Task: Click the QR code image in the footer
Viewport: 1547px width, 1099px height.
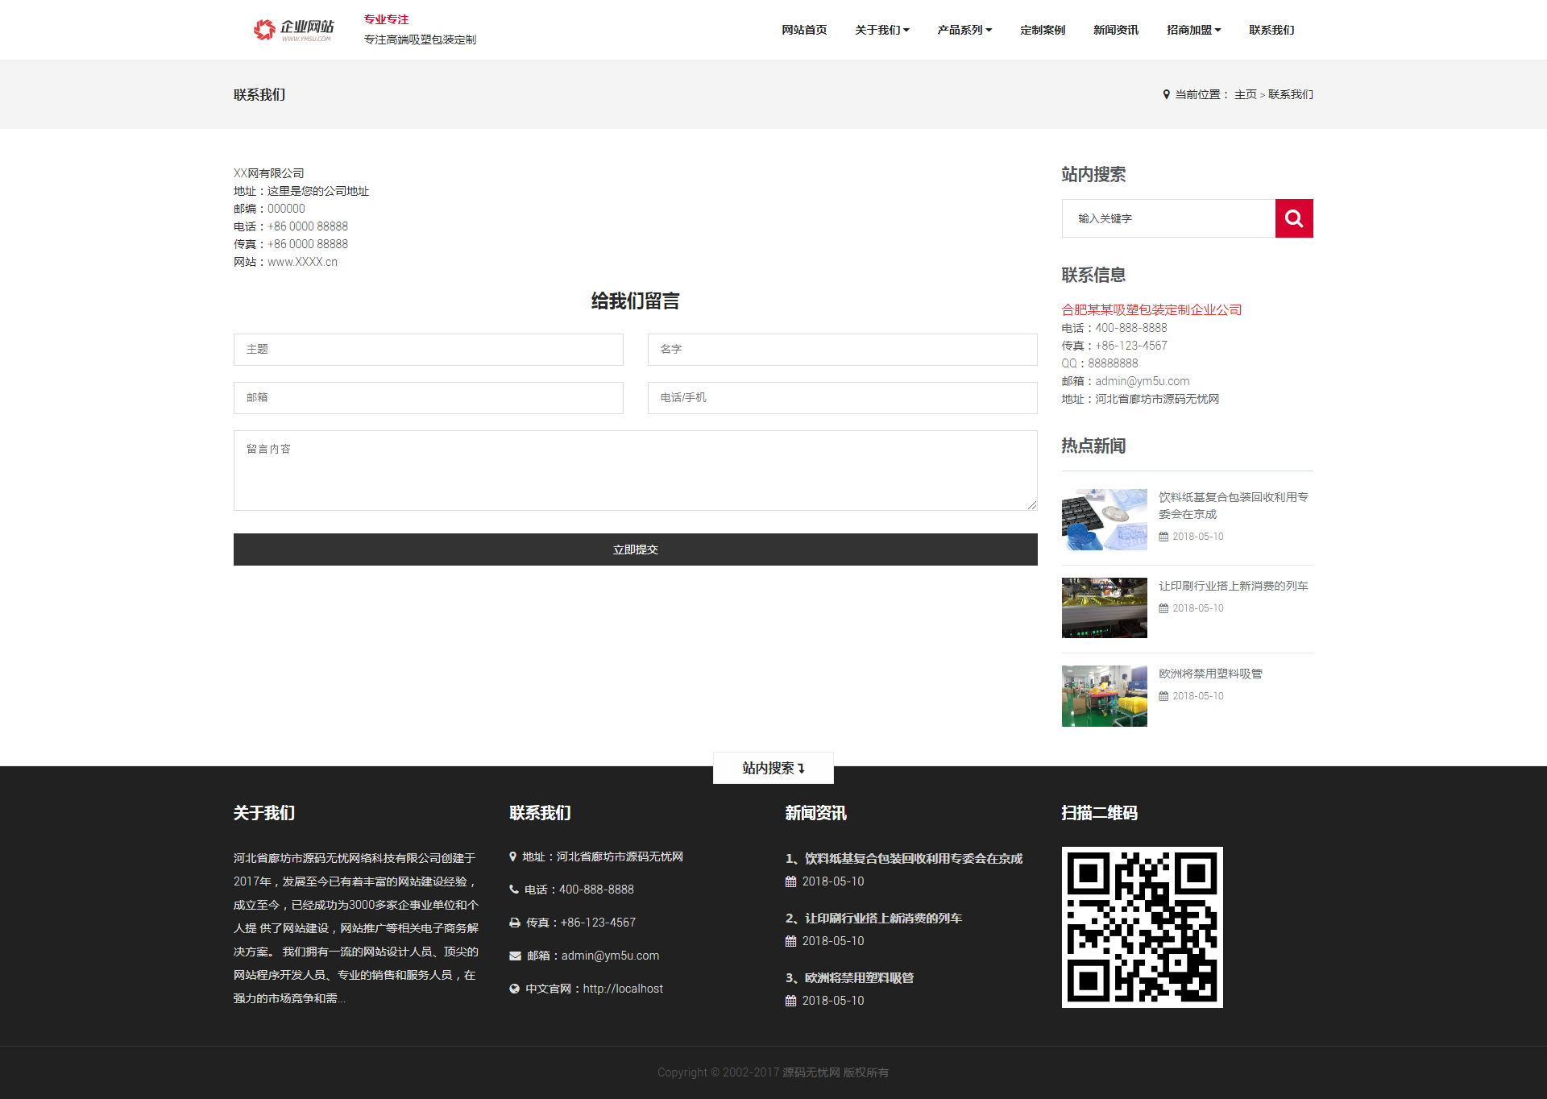Action: point(1142,927)
